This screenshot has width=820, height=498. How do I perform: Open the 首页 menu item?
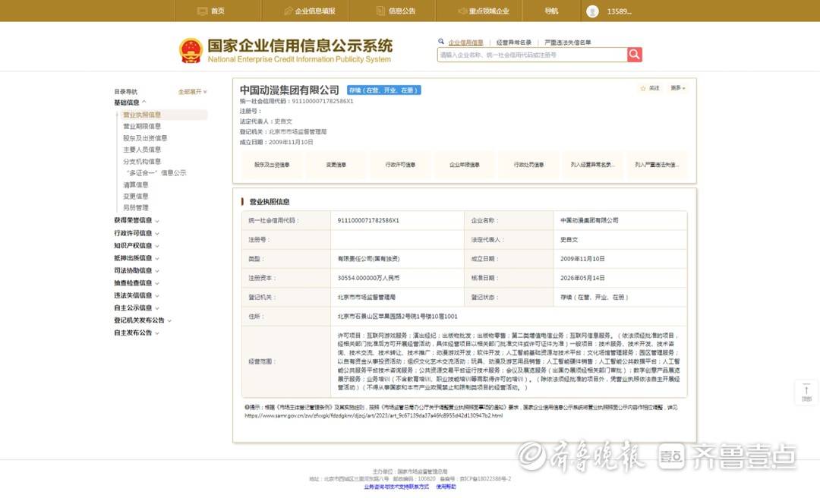(x=218, y=11)
